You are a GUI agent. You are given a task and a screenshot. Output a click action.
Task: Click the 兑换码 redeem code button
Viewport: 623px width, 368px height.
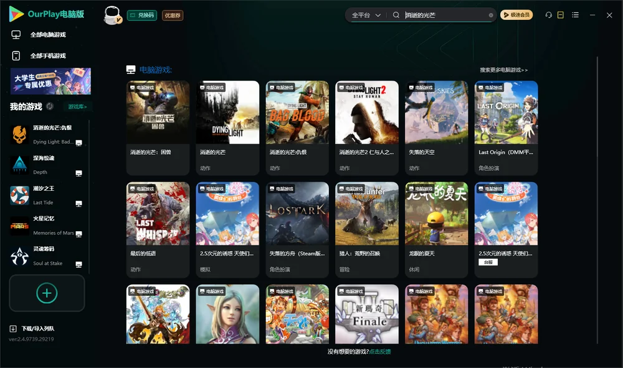click(142, 16)
